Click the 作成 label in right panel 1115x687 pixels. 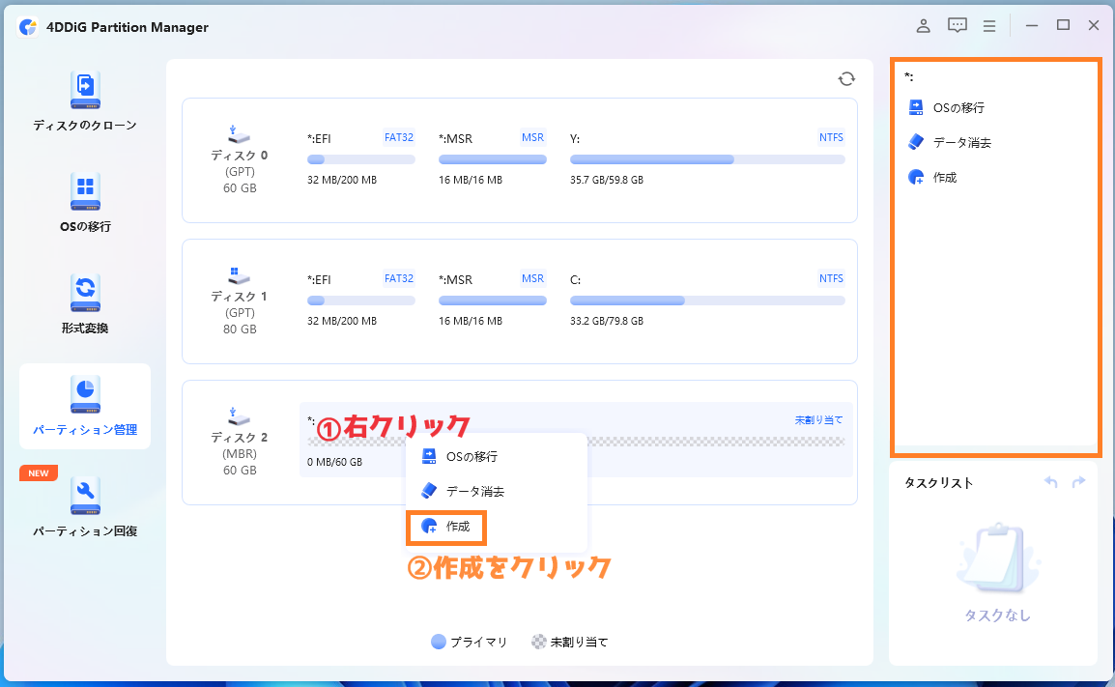click(x=945, y=178)
